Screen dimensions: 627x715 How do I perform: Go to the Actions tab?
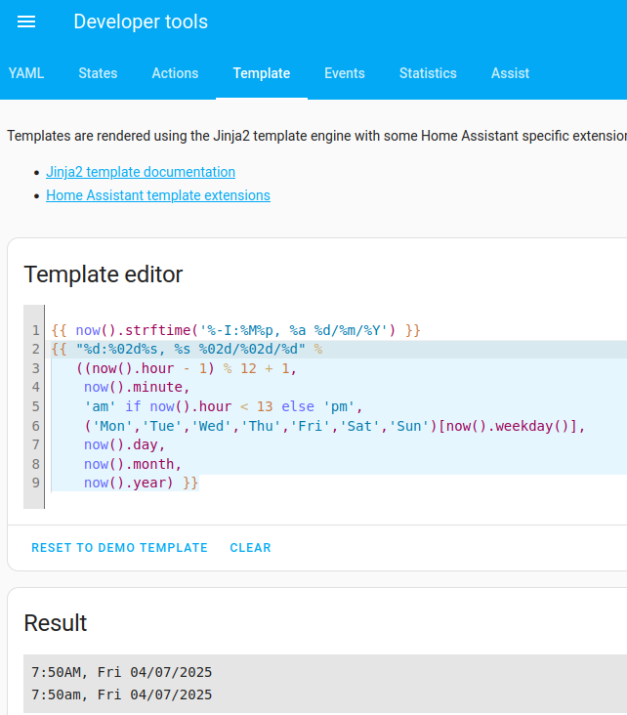click(175, 73)
